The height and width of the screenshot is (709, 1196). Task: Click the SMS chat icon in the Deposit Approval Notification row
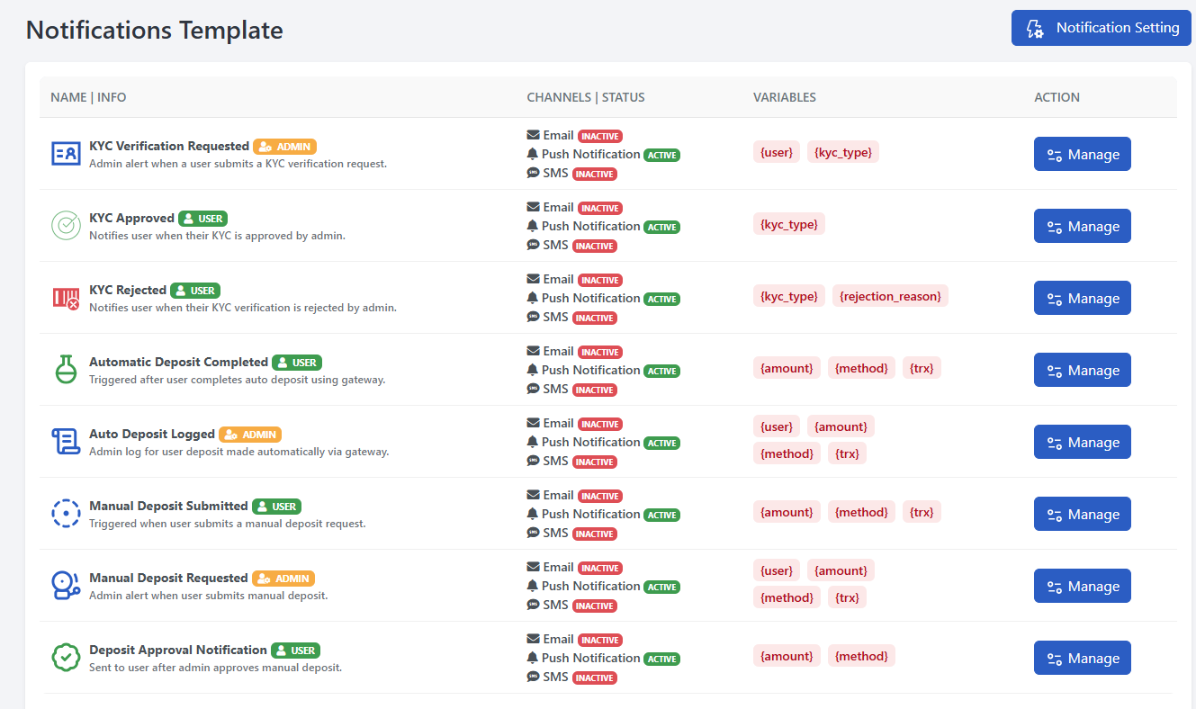tap(534, 677)
